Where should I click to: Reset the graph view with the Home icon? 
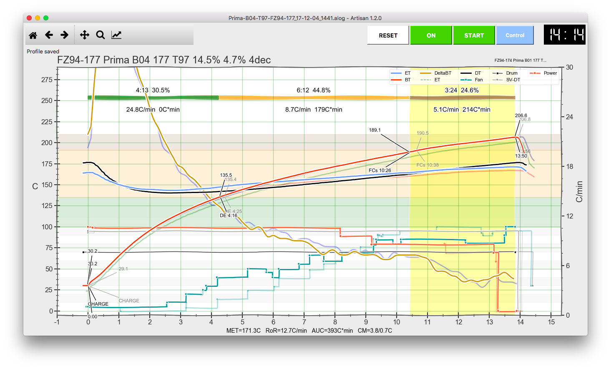tap(33, 35)
